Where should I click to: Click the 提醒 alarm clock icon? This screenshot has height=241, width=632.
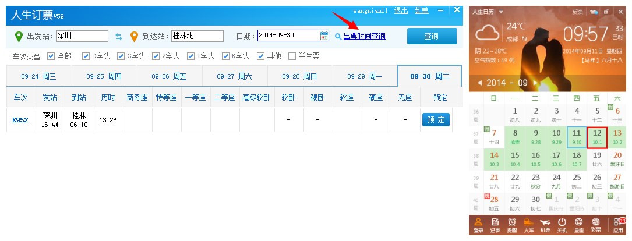tap(512, 225)
